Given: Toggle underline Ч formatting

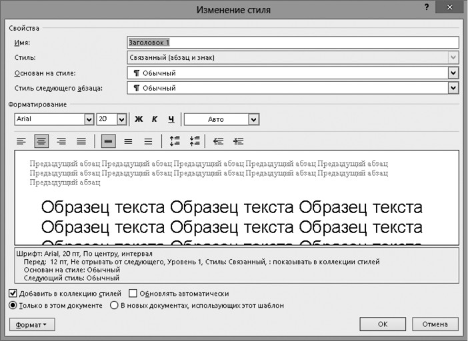Looking at the screenshot, I should [171, 119].
